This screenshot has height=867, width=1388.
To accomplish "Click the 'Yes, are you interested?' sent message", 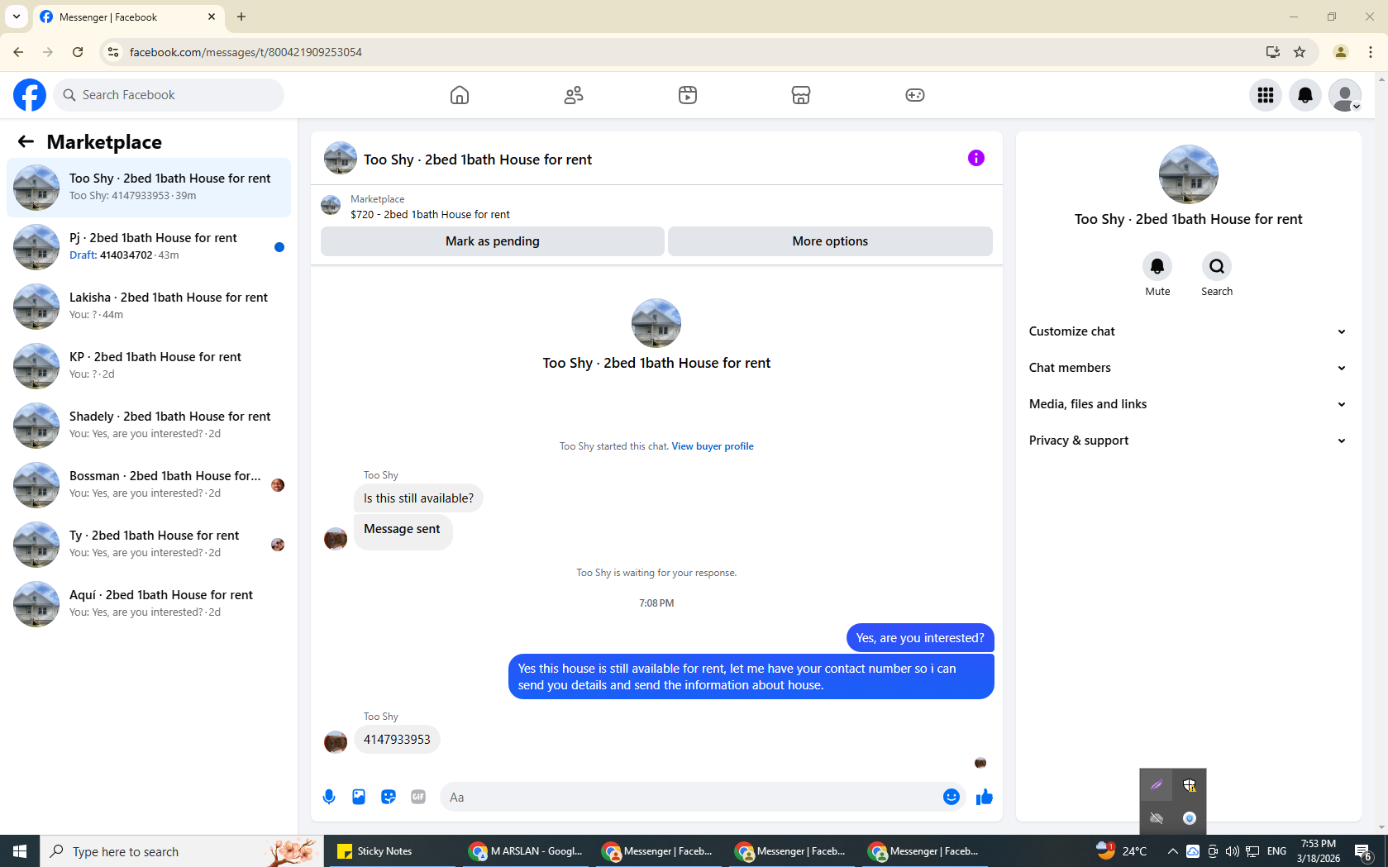I will 919,638.
